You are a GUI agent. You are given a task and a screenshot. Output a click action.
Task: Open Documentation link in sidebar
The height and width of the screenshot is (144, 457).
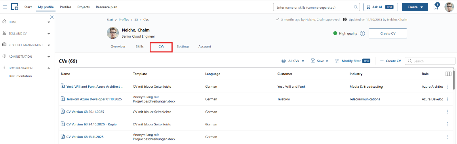tap(20, 76)
